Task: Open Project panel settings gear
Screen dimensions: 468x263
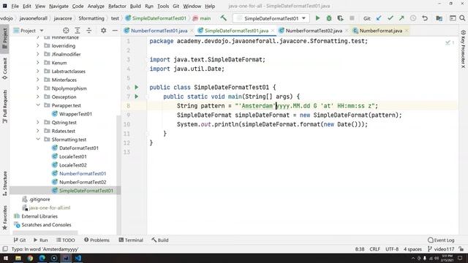Action: click(104, 31)
